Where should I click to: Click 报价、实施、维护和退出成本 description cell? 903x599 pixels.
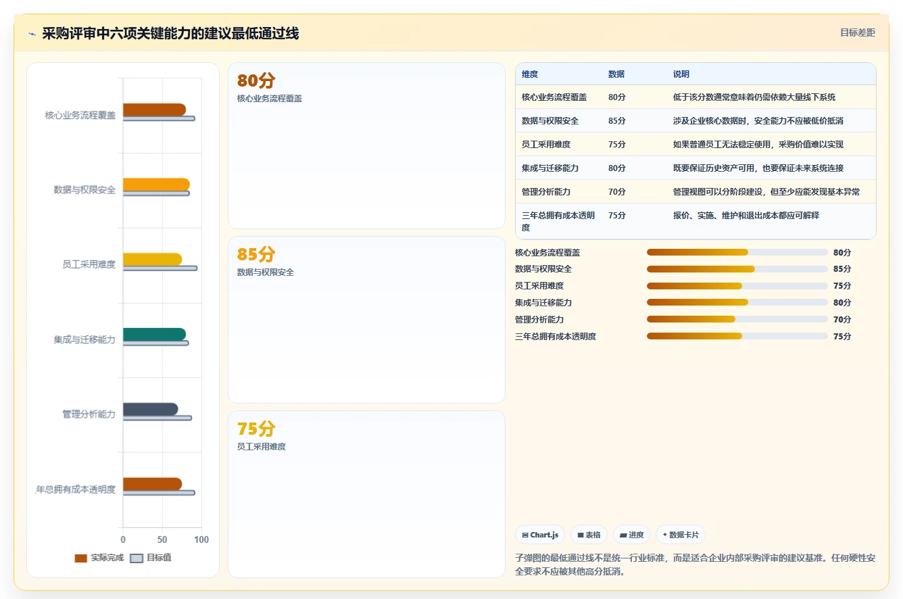(x=746, y=216)
